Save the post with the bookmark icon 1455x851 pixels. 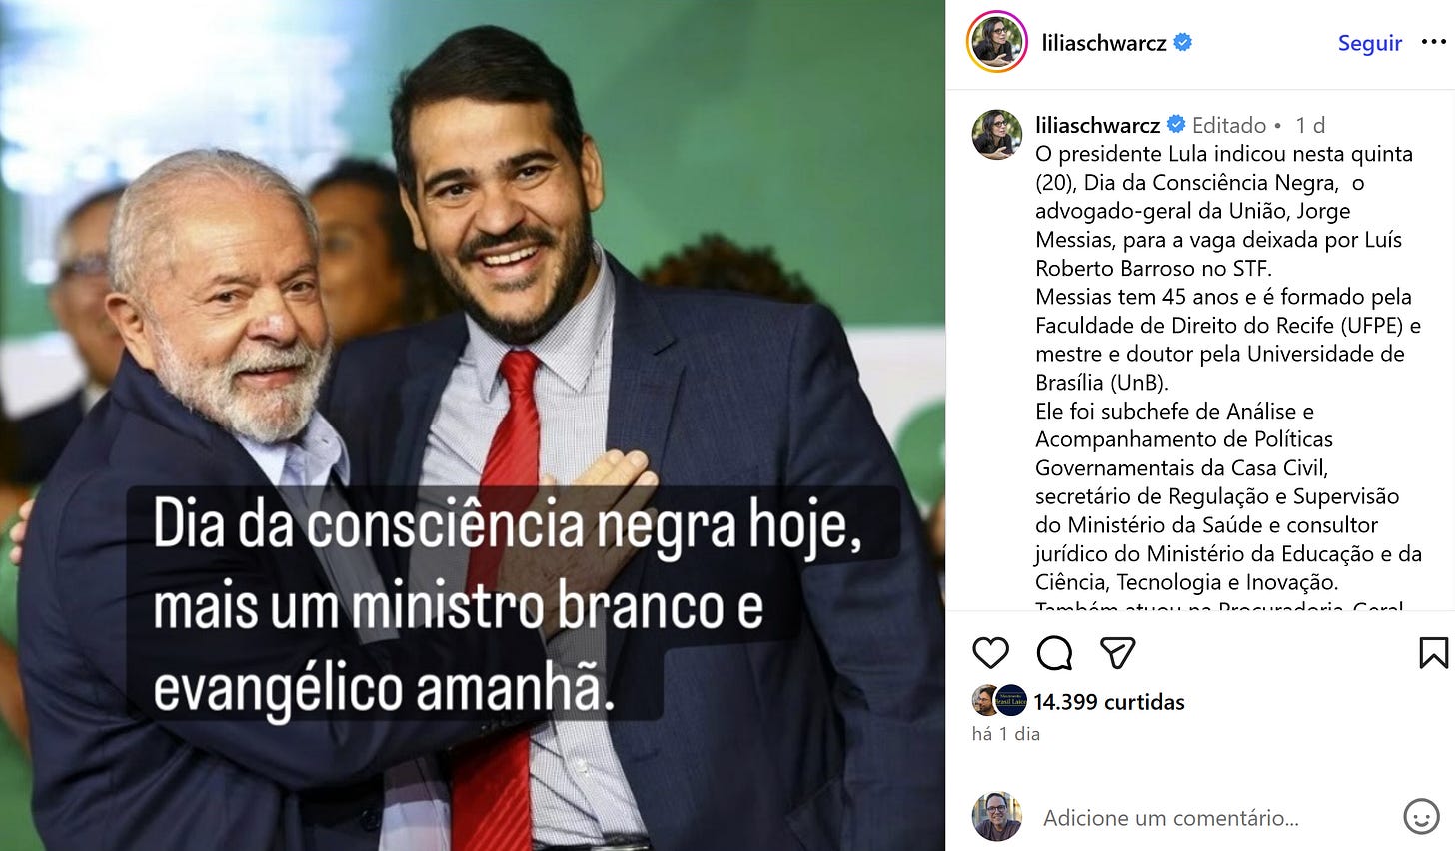[1433, 653]
